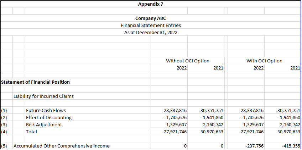Click the Total row label
This screenshot has width=302, height=150.
[x=31, y=132]
